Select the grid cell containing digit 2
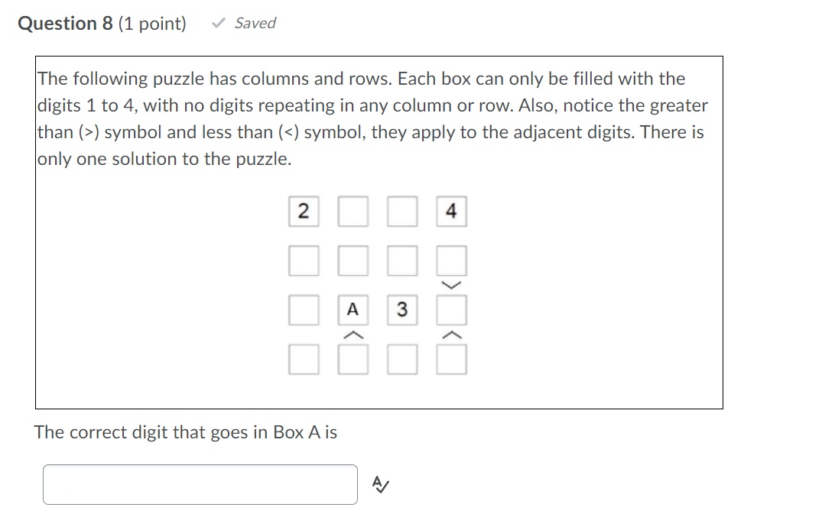The height and width of the screenshot is (530, 835). tap(304, 212)
